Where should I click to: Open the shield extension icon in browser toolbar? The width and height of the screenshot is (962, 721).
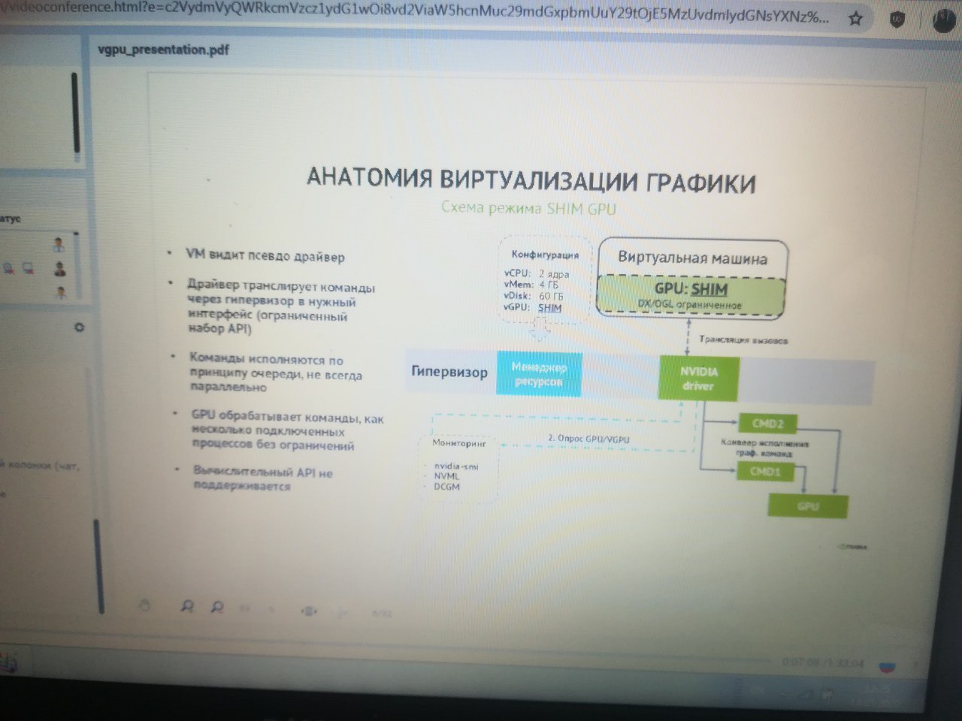click(897, 20)
